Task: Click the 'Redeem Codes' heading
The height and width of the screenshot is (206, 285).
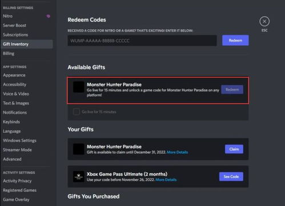Action: point(87,20)
